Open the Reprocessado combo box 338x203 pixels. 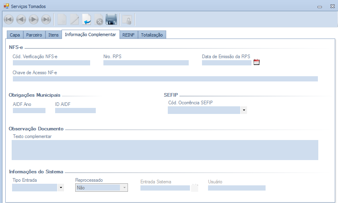pyautogui.click(x=124, y=187)
